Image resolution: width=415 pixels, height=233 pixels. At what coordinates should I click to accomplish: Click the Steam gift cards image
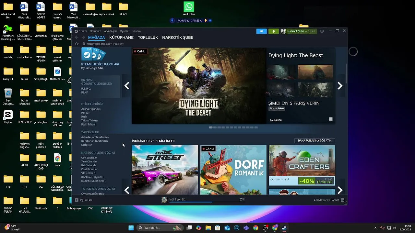pyautogui.click(x=93, y=54)
